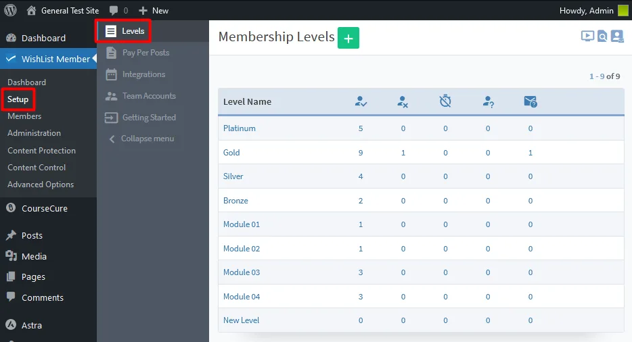Open the Platinum level
Screen dimensions: 632x342
[x=240, y=128]
